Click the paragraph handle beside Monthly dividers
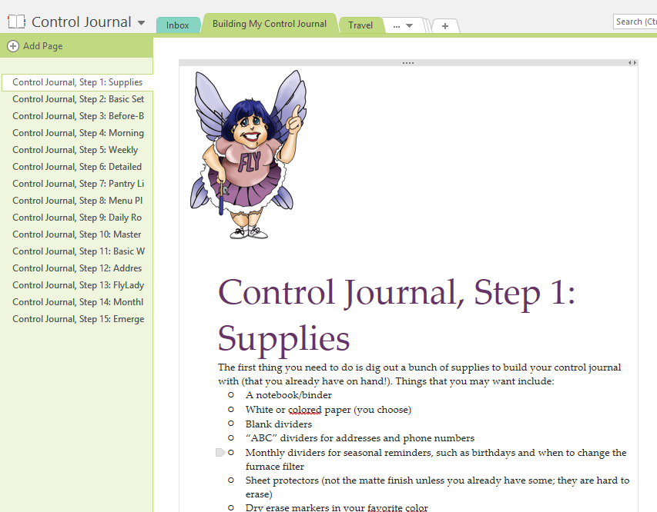 tap(220, 452)
